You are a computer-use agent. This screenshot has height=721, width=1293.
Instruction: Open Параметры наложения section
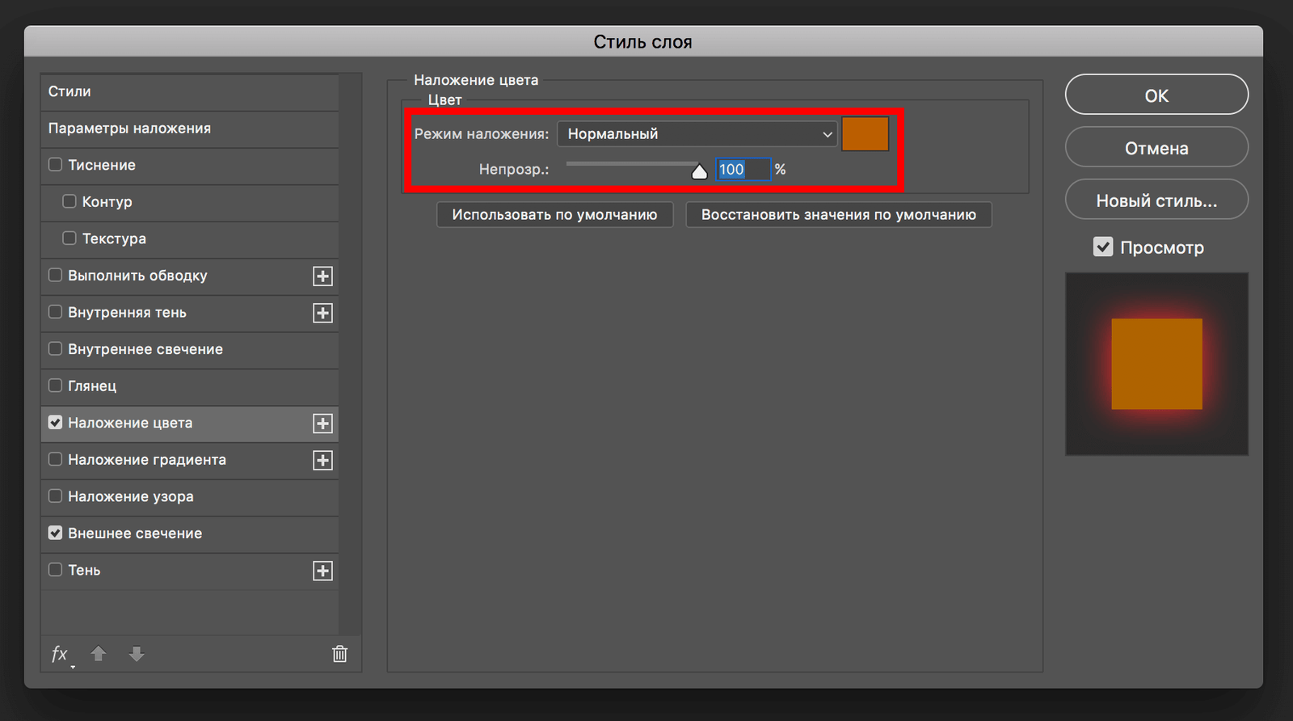(189, 129)
